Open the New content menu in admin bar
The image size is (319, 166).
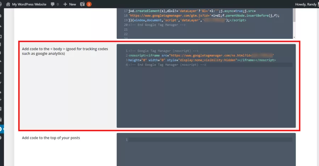[69, 4]
